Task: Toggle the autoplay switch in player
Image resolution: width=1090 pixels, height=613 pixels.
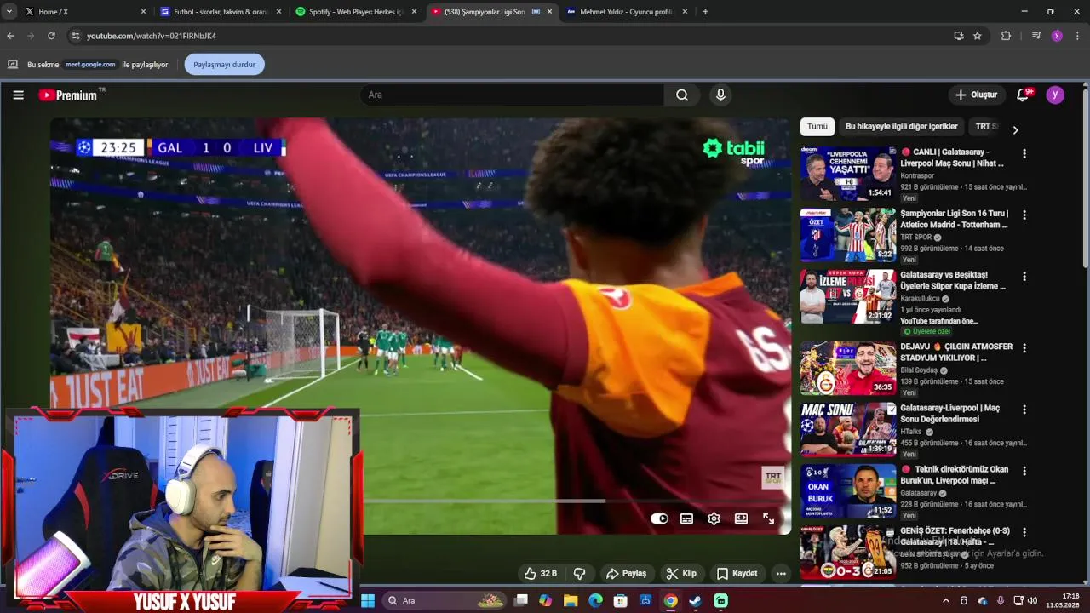Action: coord(659,518)
